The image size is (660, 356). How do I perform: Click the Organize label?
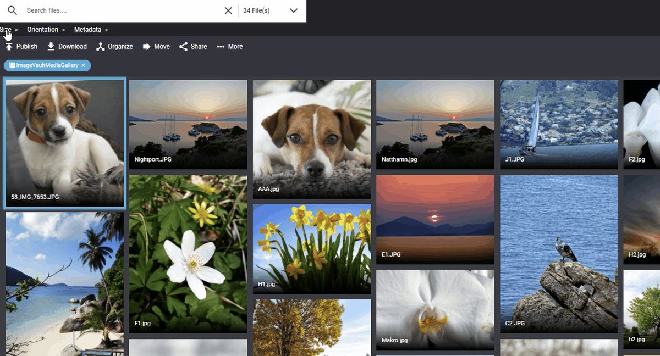click(120, 47)
